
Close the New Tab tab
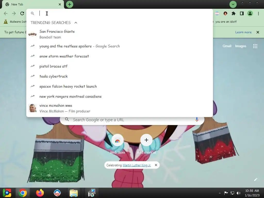coord(60,4)
